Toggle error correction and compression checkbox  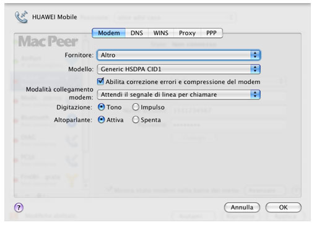click(100, 82)
